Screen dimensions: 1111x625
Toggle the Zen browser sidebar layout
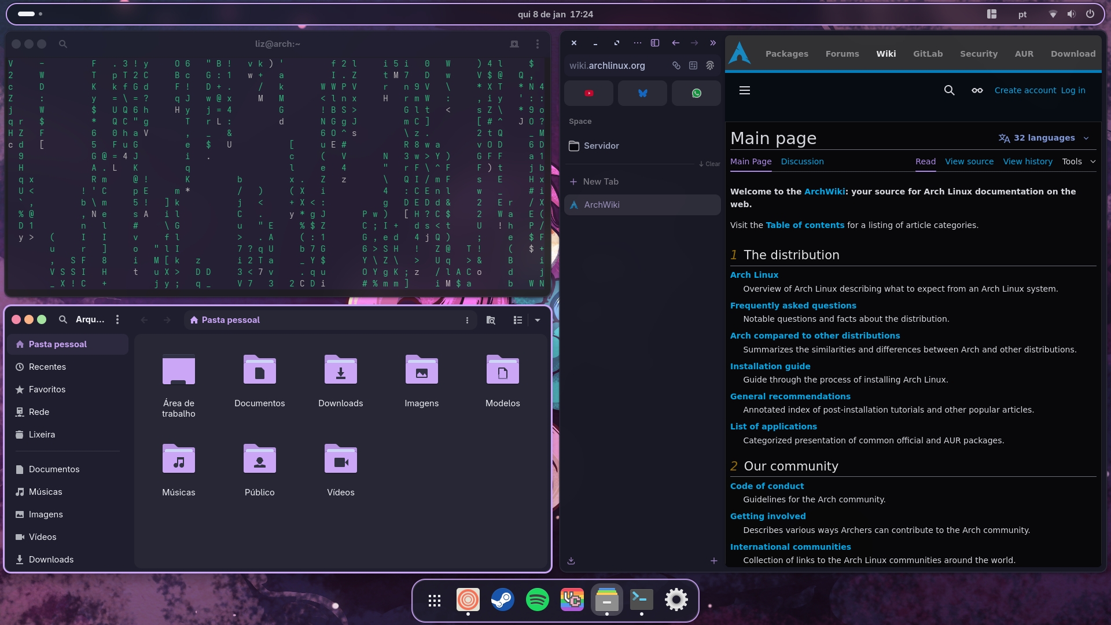pos(655,43)
